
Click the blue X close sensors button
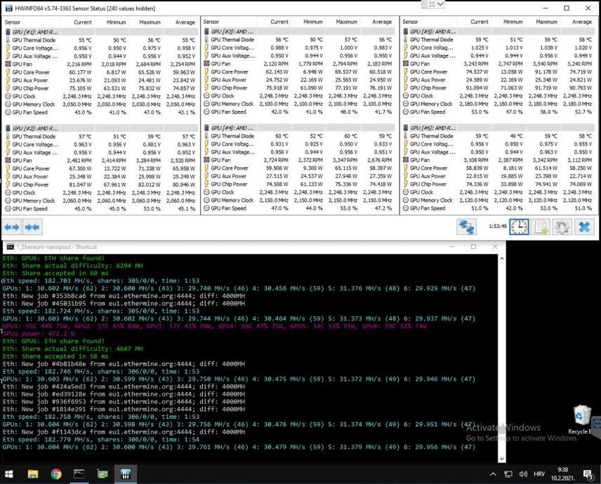[584, 227]
